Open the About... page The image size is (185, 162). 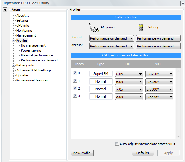22,15
